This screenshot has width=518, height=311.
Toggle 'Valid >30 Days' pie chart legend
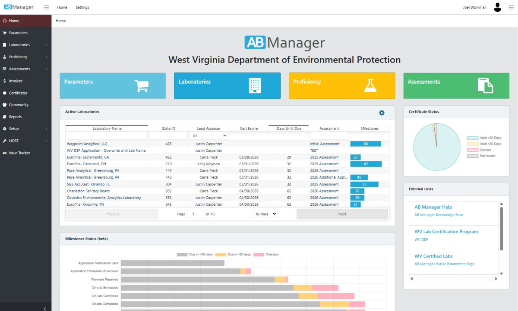click(x=484, y=138)
